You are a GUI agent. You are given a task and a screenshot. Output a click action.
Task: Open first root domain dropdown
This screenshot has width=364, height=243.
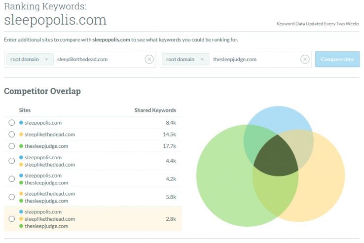point(30,60)
